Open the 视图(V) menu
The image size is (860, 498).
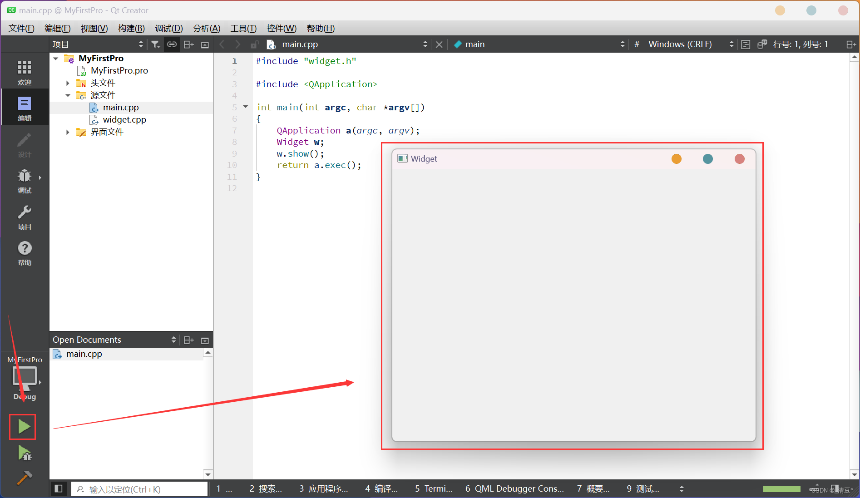coord(94,29)
